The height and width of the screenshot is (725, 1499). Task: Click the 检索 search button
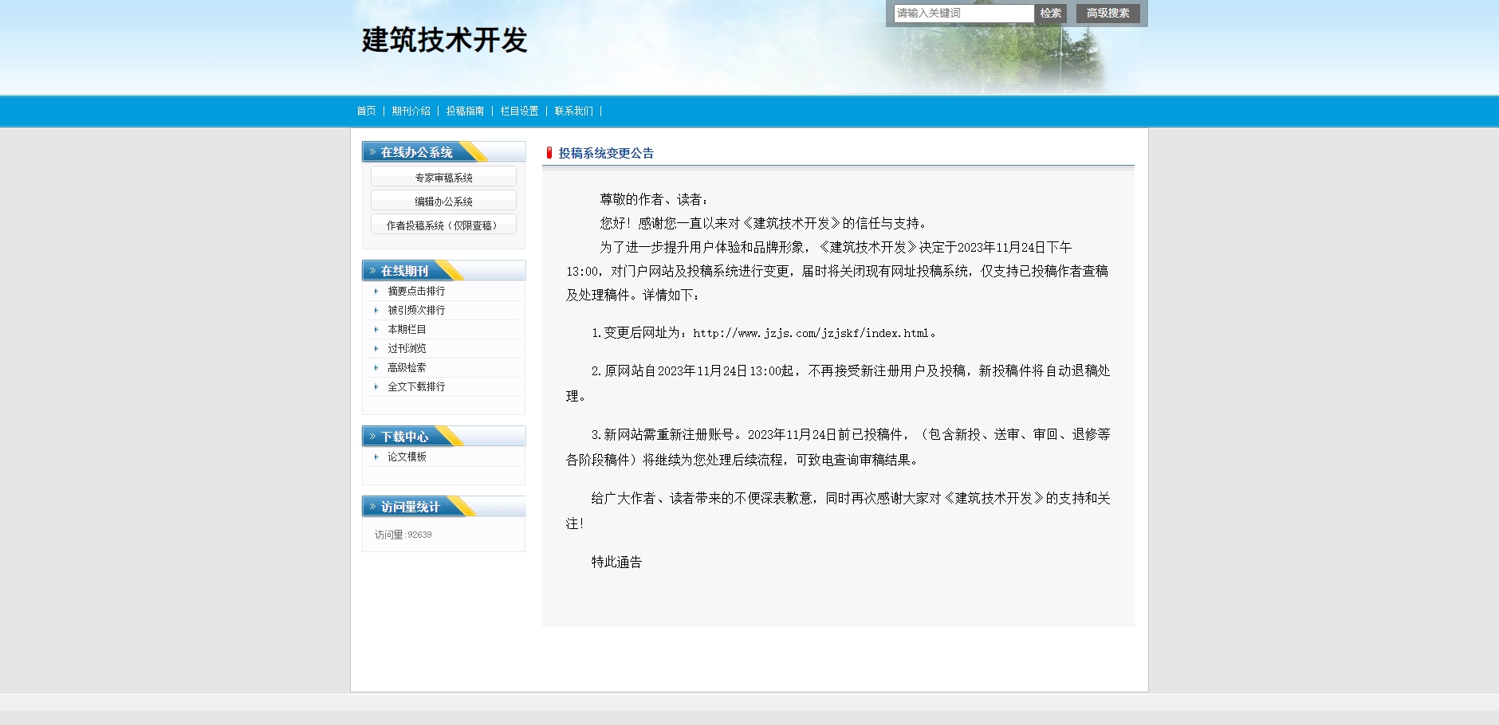[x=1050, y=14]
